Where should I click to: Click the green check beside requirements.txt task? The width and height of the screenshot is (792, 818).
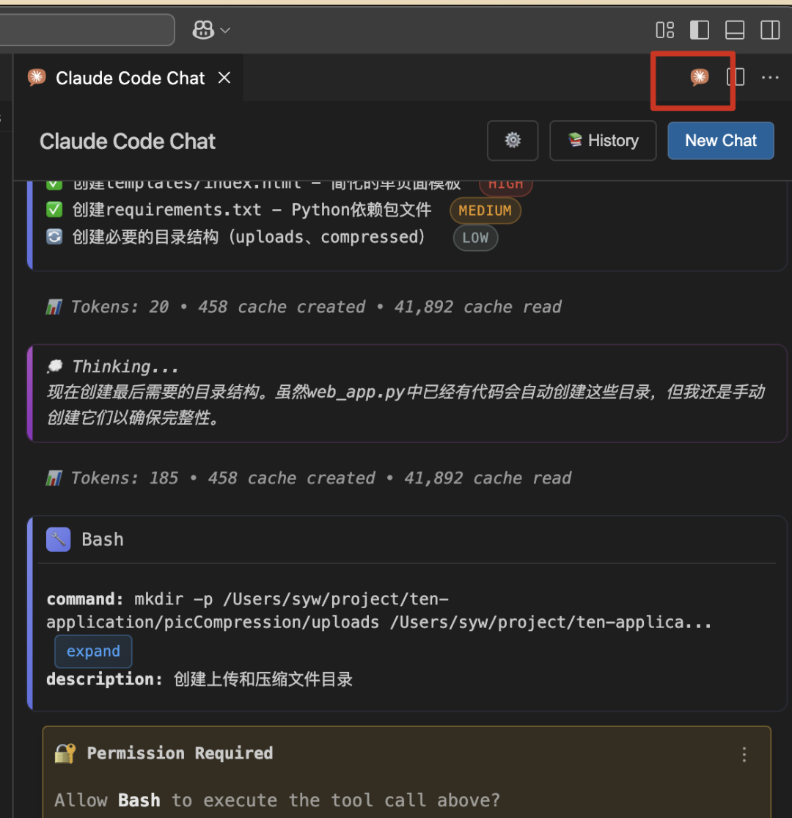54,210
